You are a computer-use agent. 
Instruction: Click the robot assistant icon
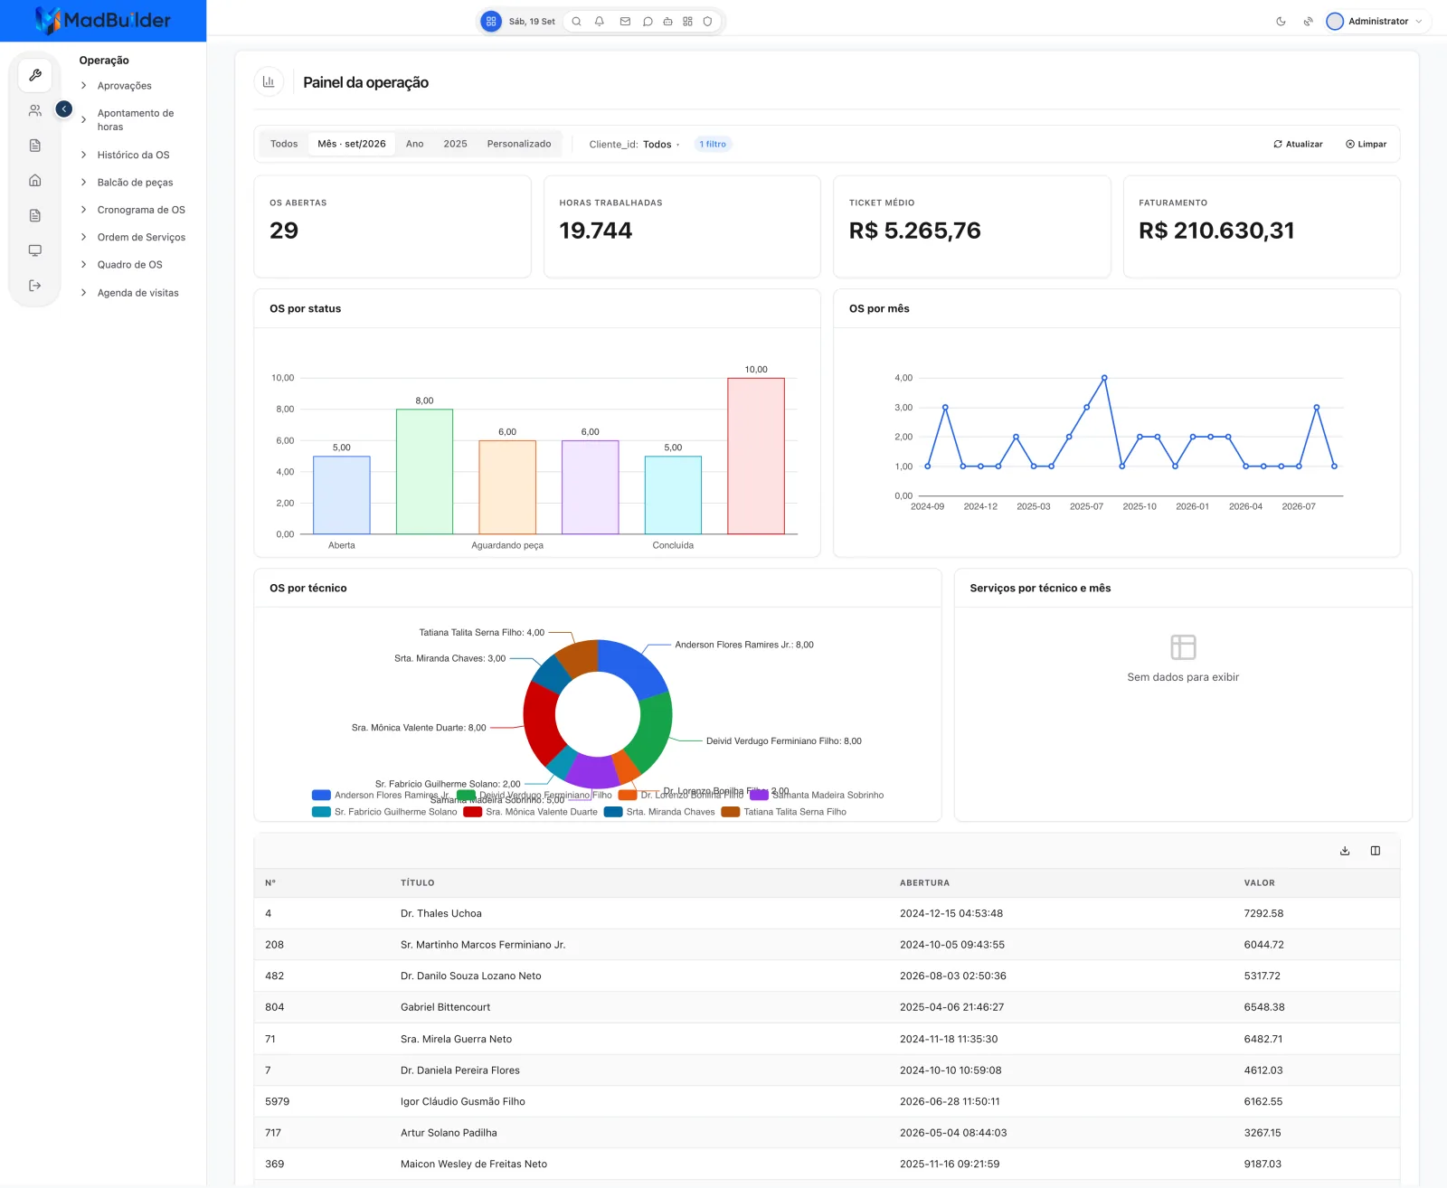pyautogui.click(x=667, y=22)
